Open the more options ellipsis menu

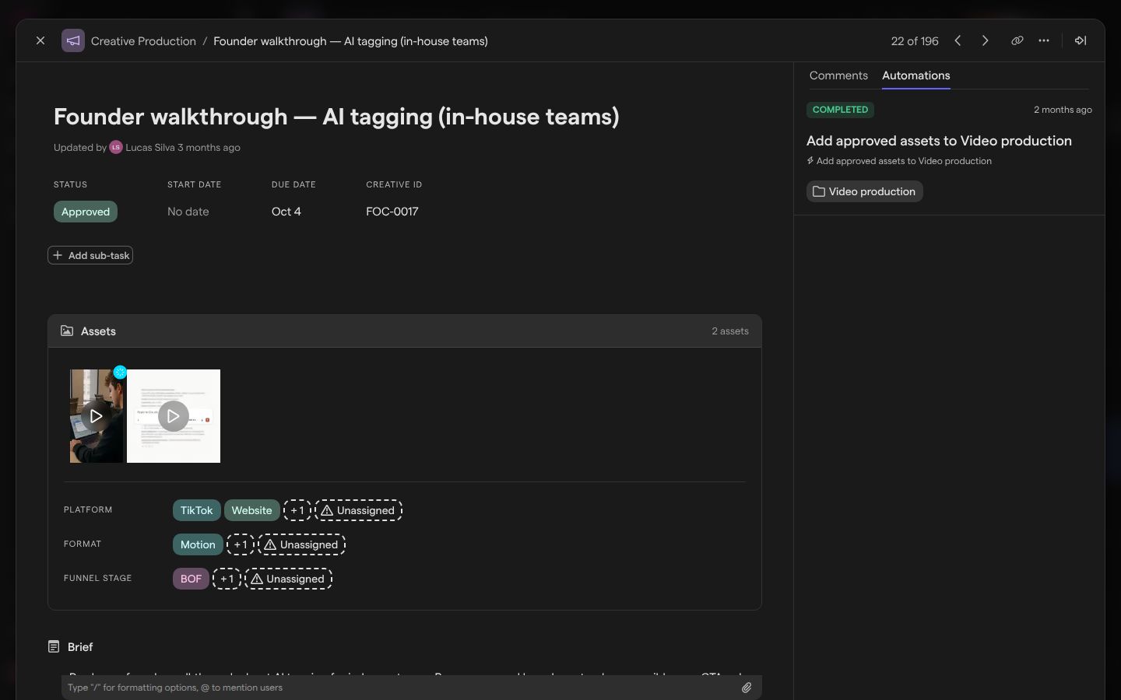click(1044, 40)
